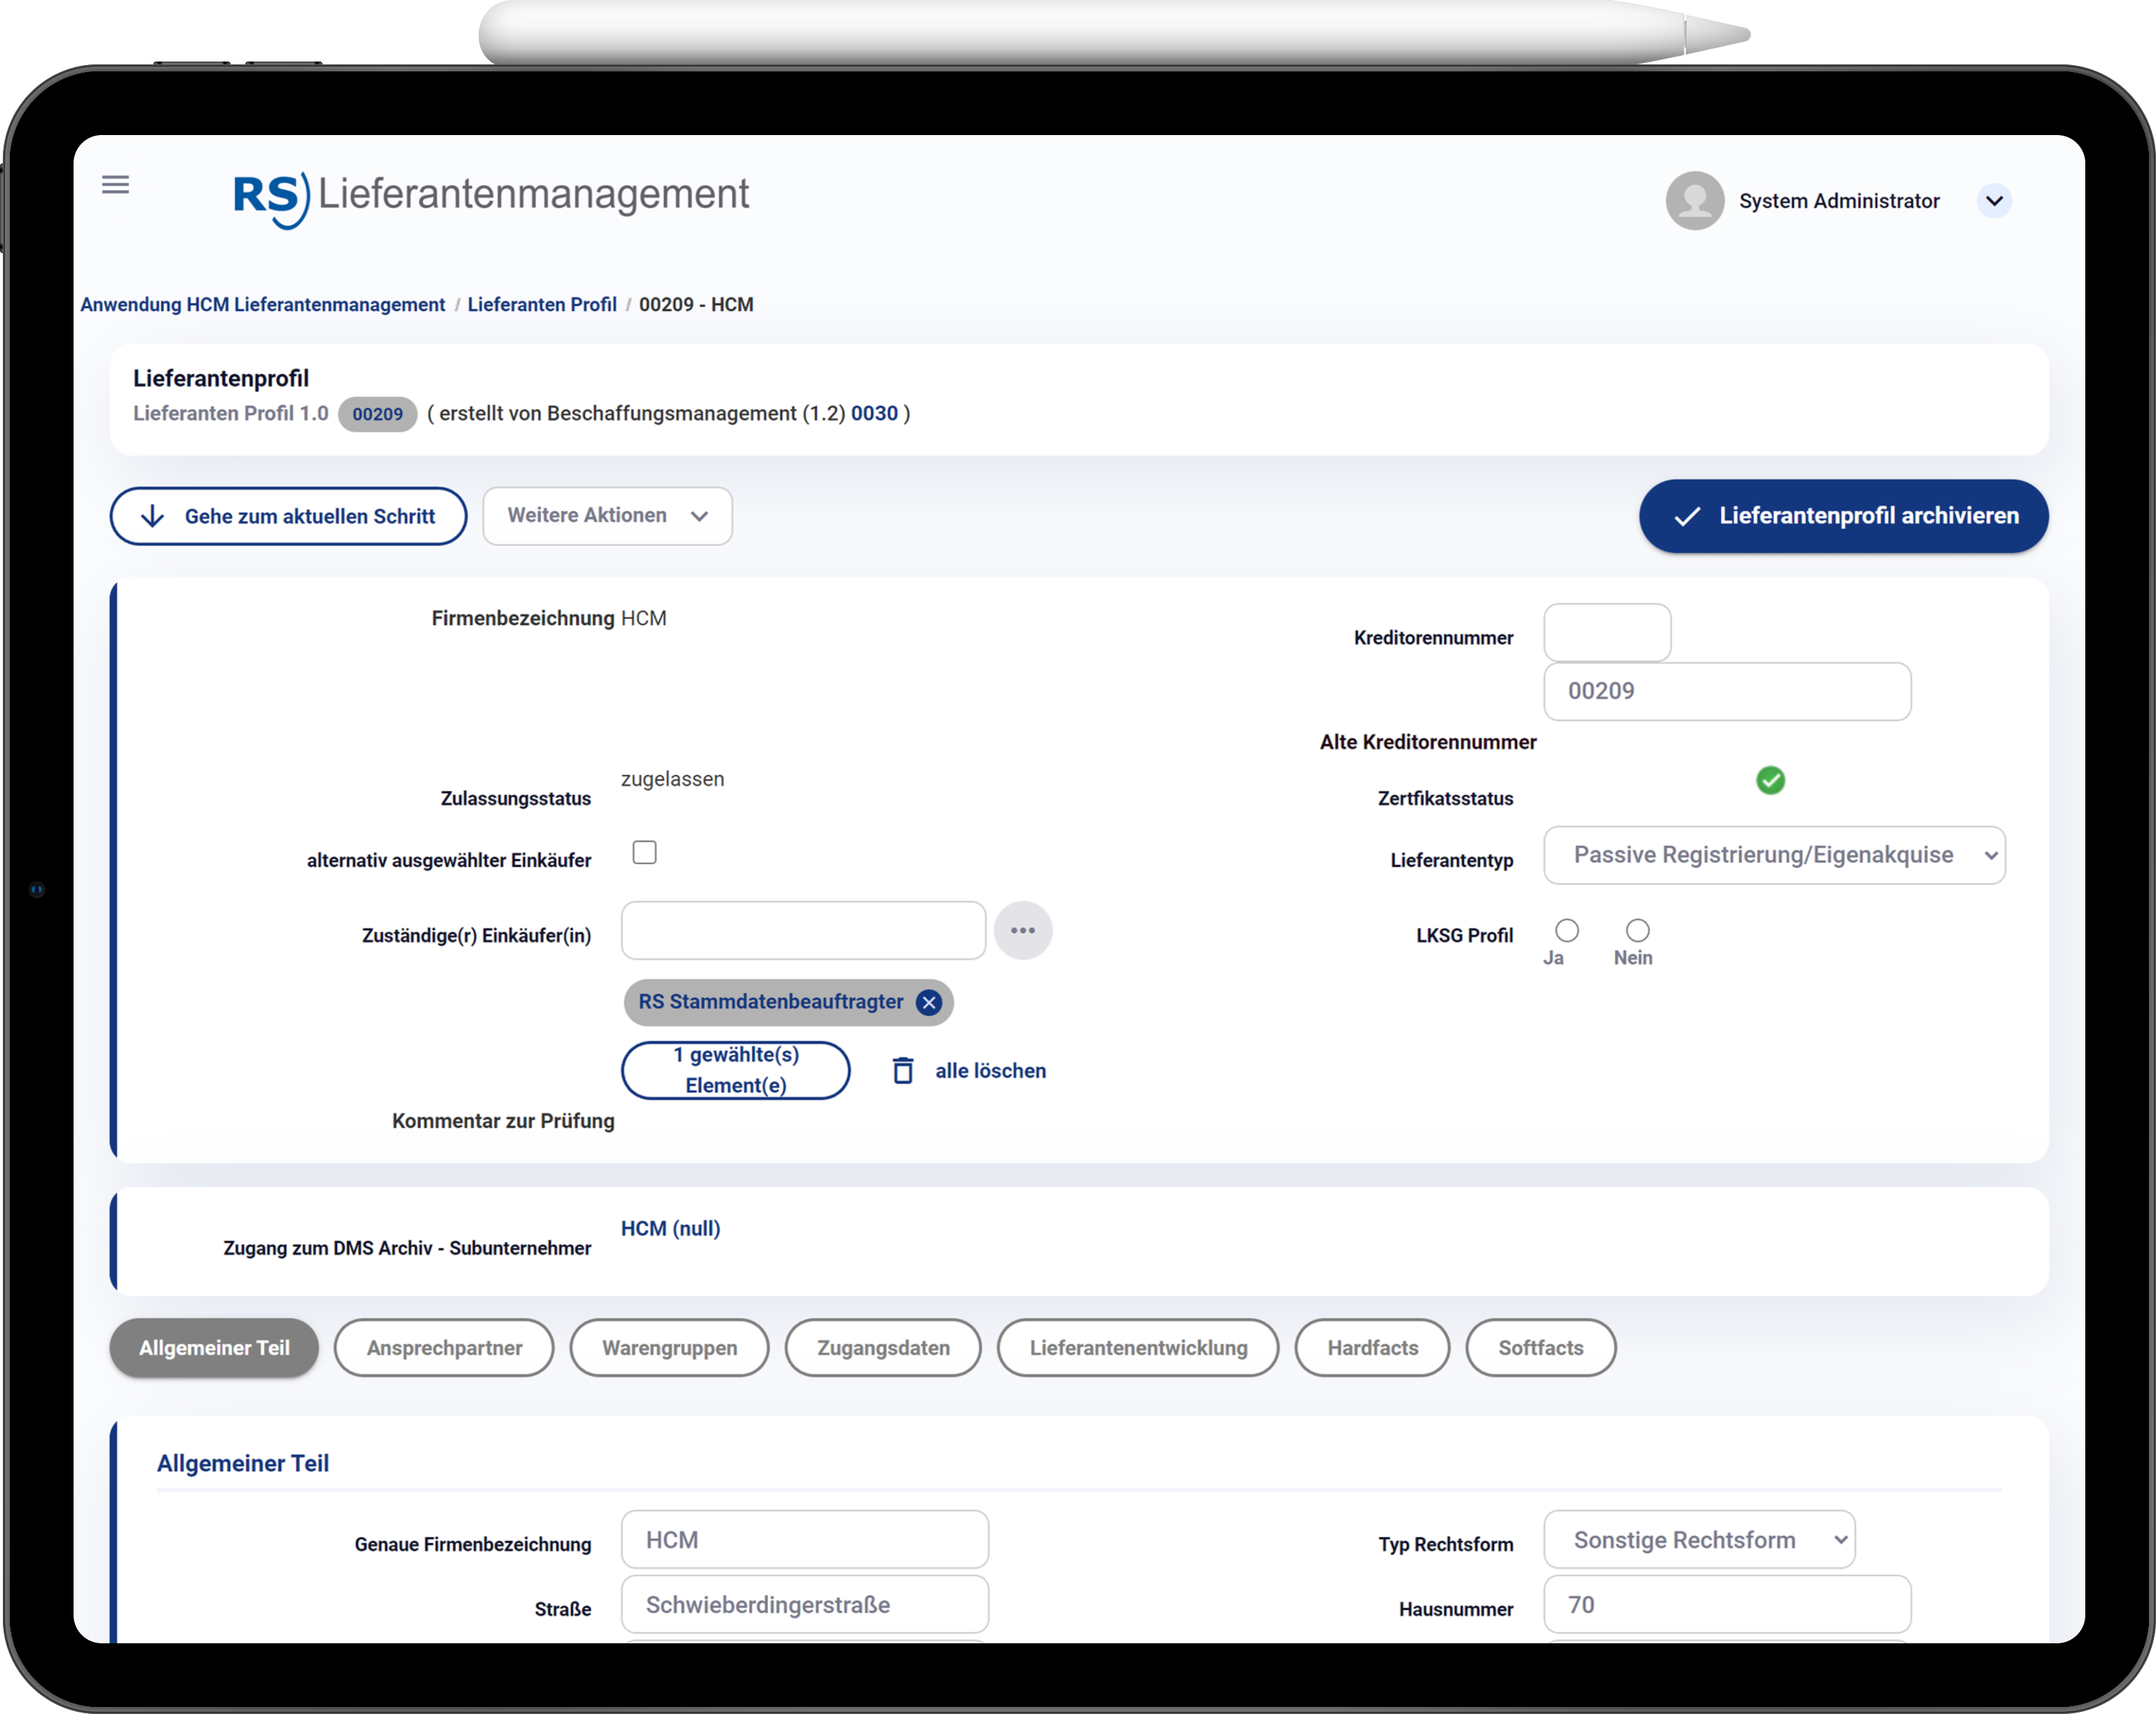Select Ja for LKSG Profil

point(1566,931)
